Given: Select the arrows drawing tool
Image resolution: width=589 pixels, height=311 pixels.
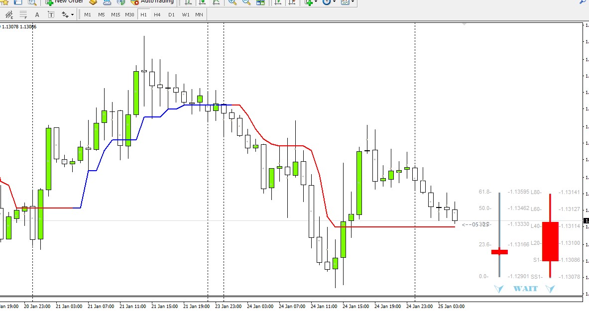Looking at the screenshot, I should 65,14.
